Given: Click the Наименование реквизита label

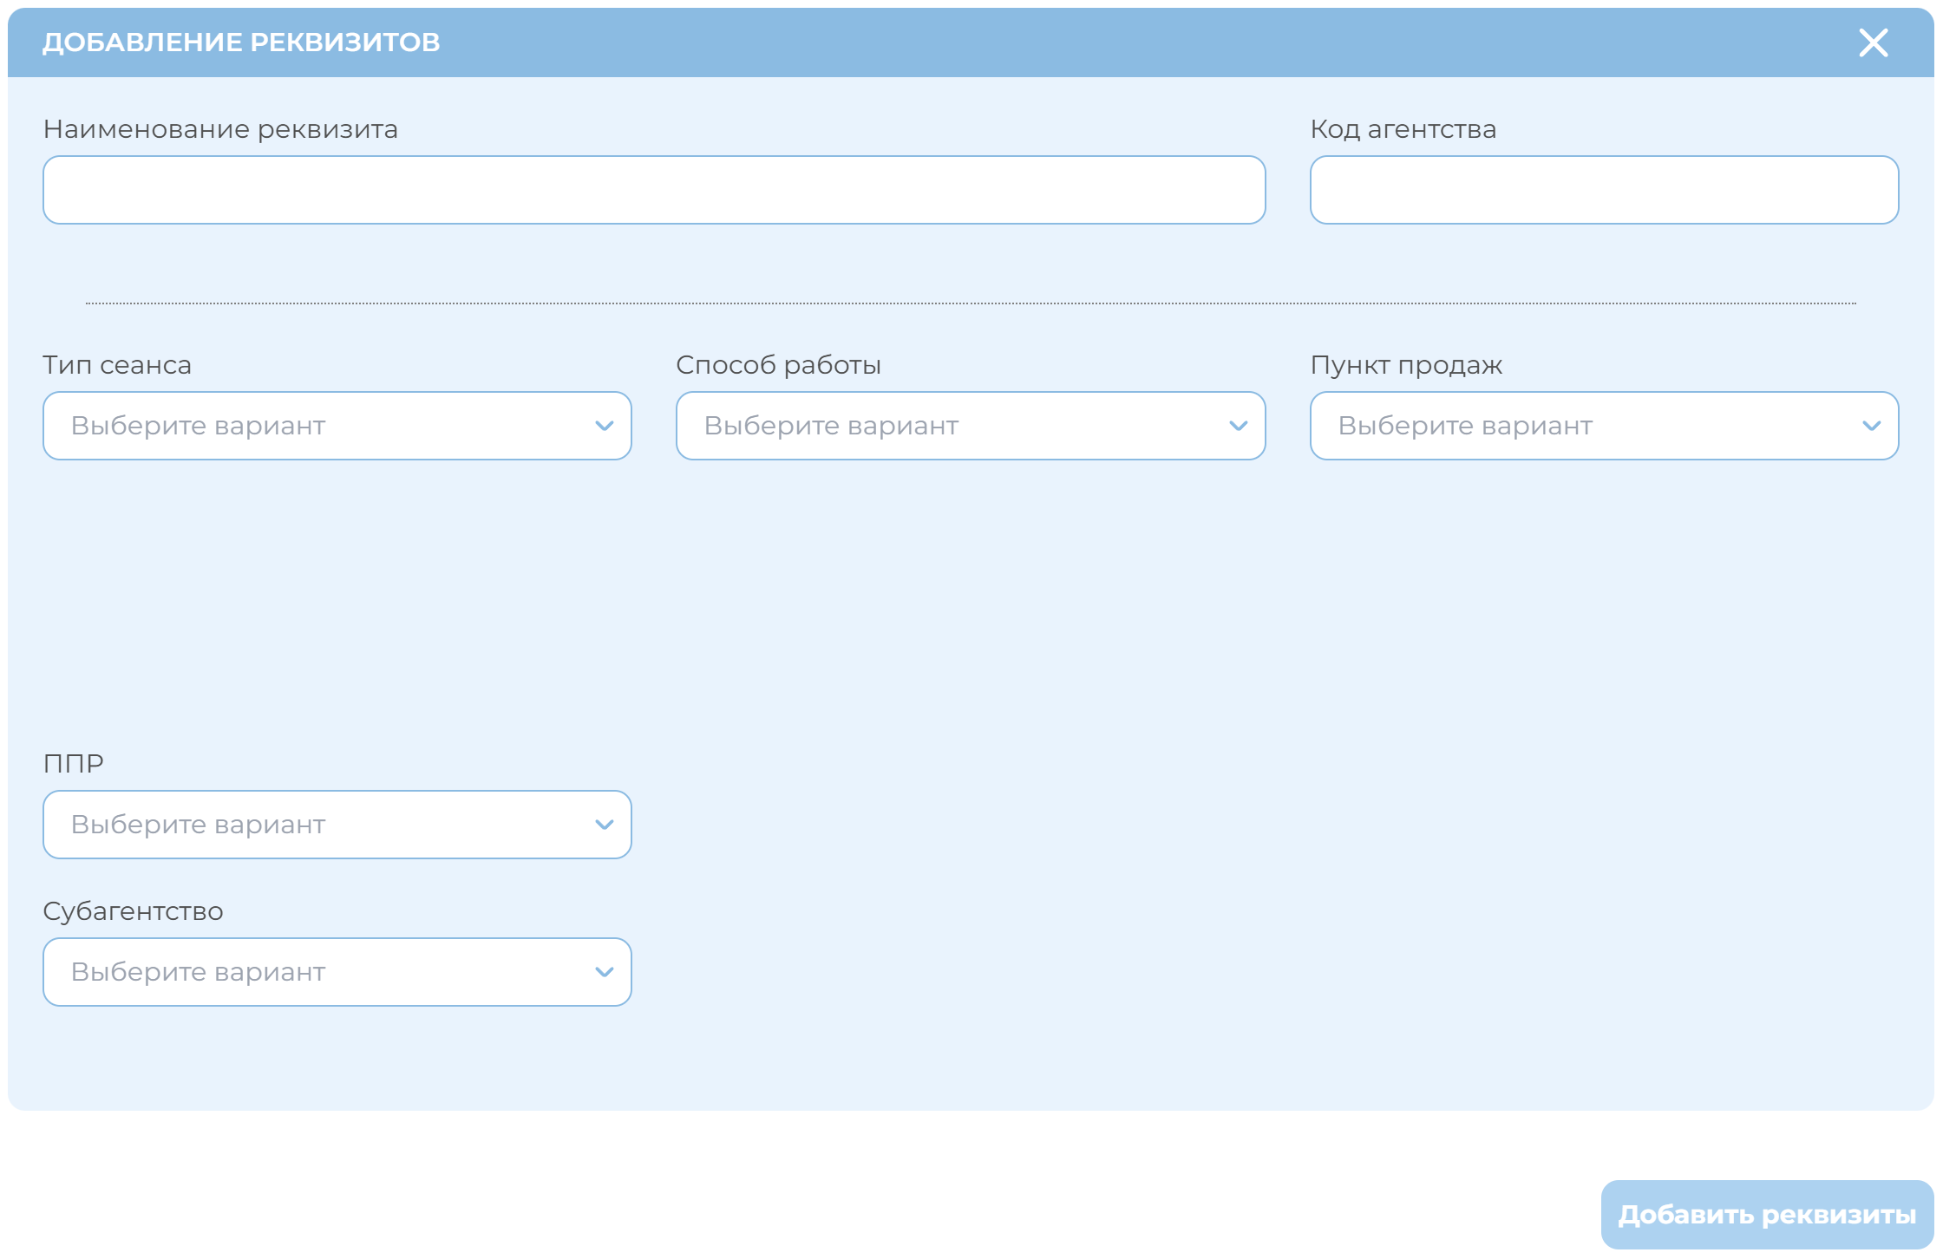Looking at the screenshot, I should point(220,129).
